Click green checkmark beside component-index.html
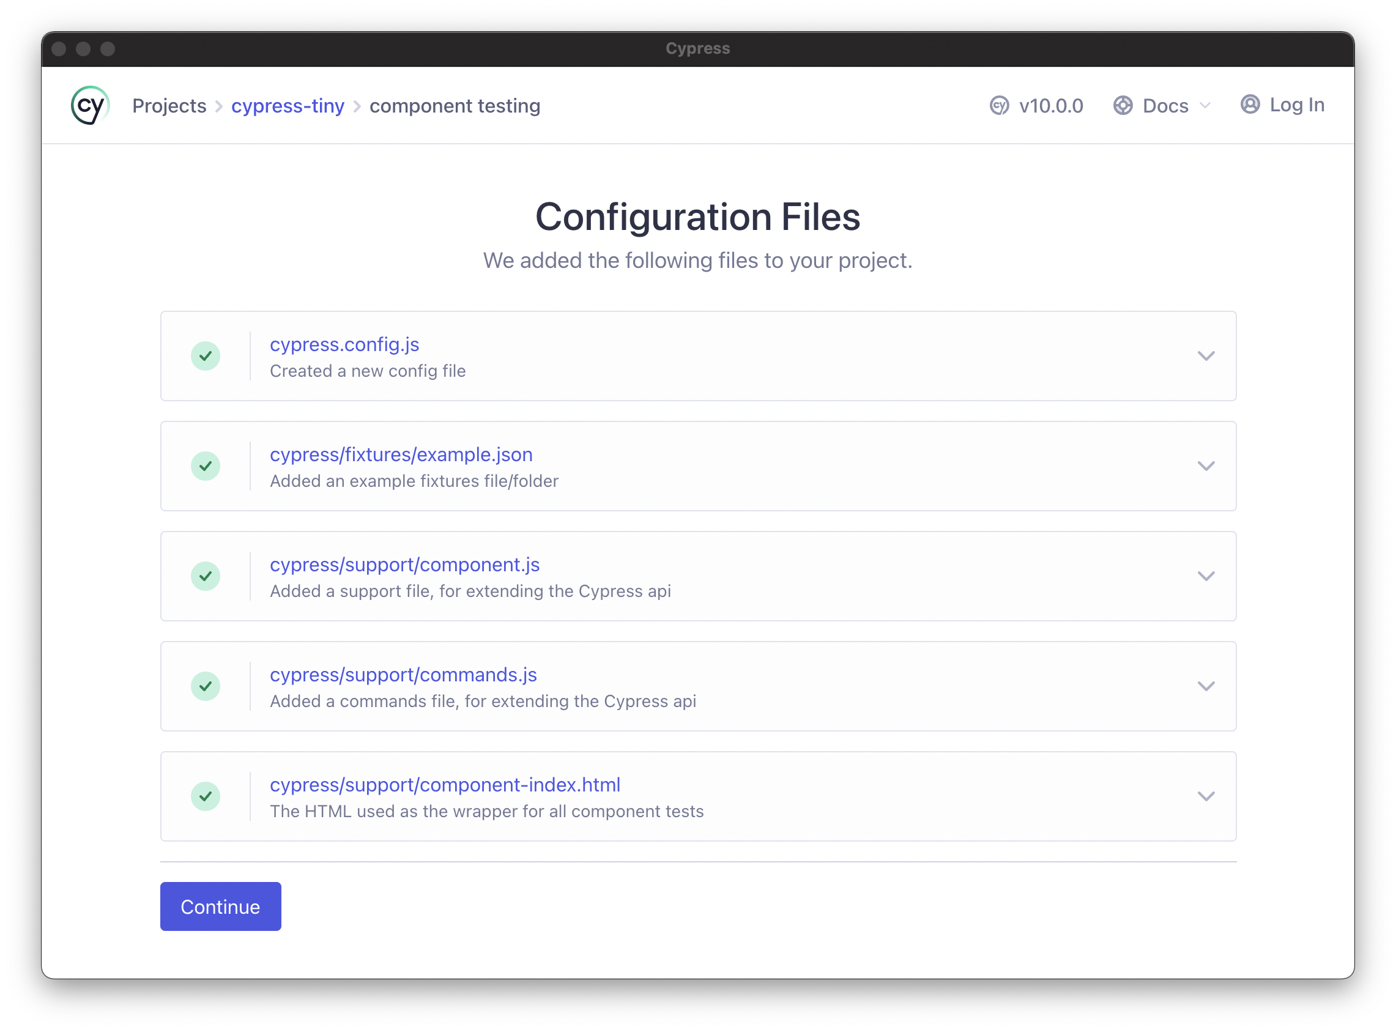This screenshot has width=1396, height=1030. tap(205, 796)
